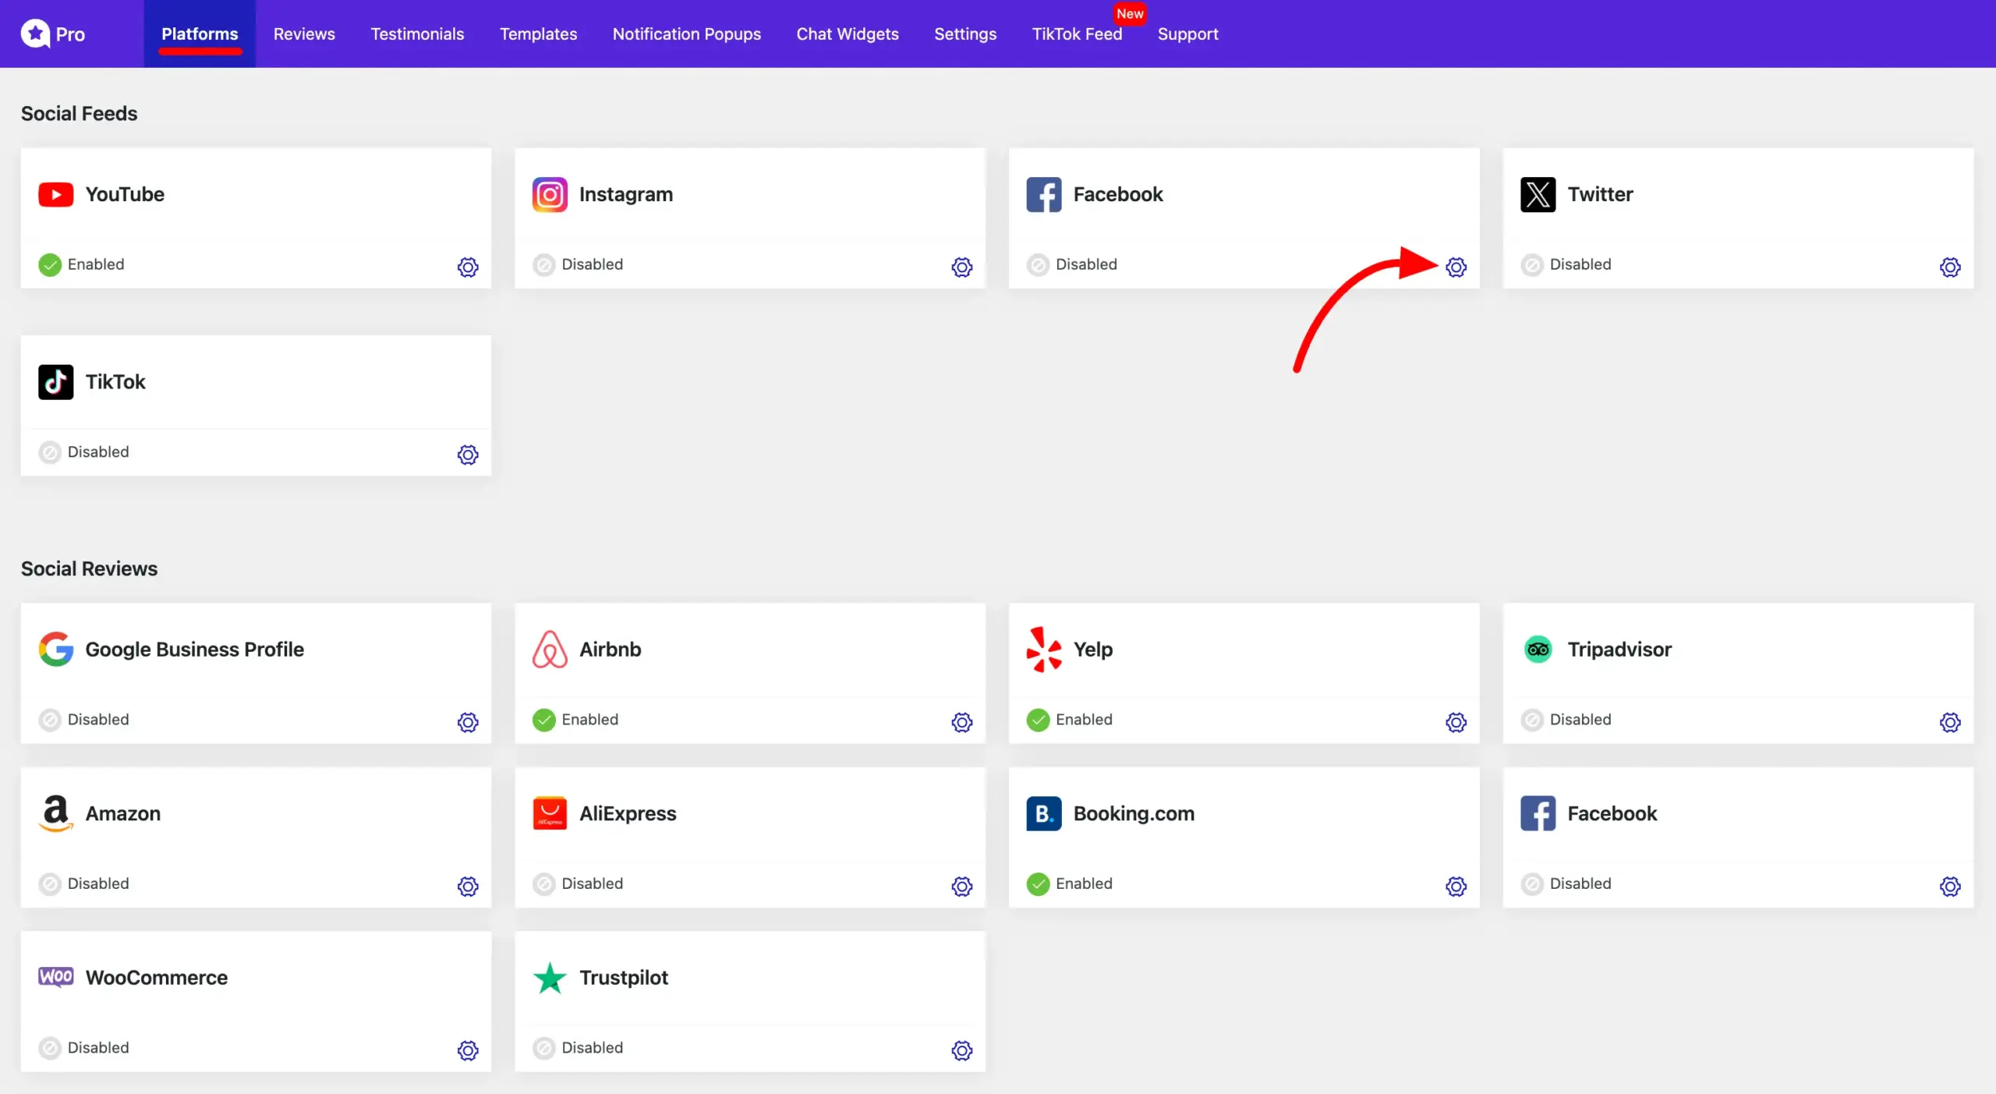Click the Instagram logo icon
The image size is (1996, 1094).
(x=550, y=194)
